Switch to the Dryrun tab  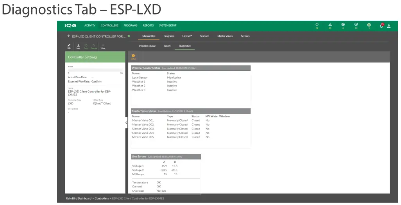click(x=187, y=36)
